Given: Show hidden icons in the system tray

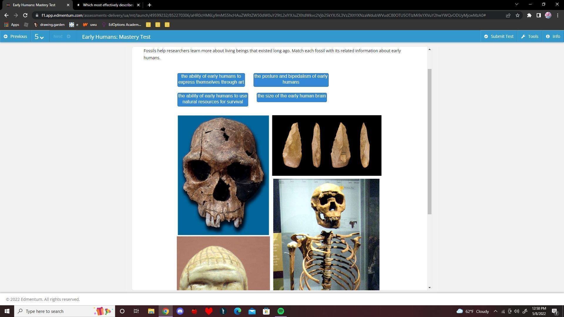Looking at the screenshot, I should (495, 311).
